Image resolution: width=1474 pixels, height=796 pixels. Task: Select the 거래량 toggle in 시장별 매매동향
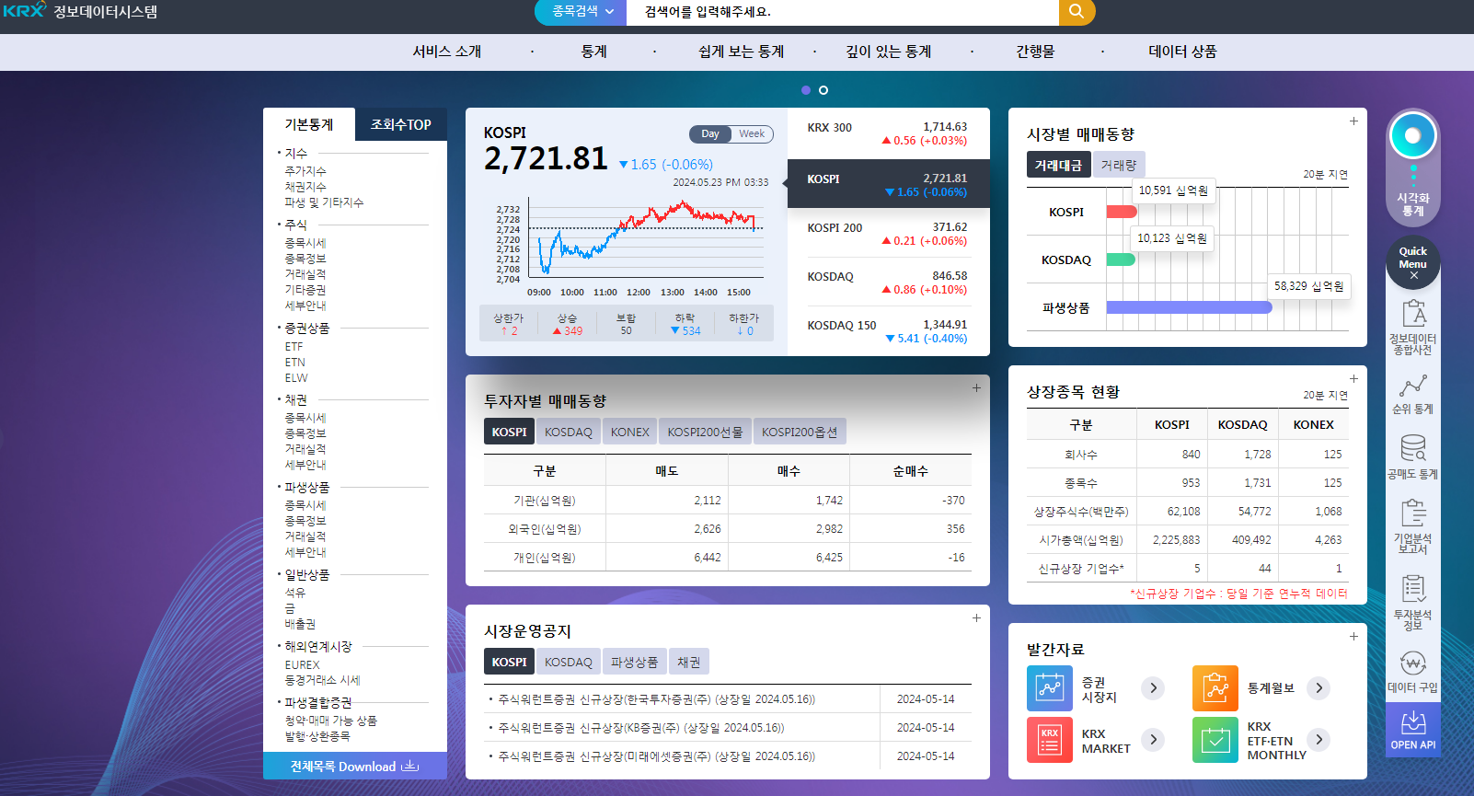click(1119, 165)
